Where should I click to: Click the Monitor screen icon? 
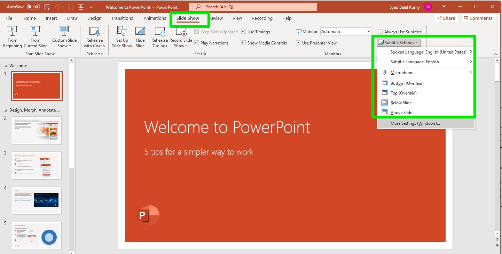coord(298,31)
